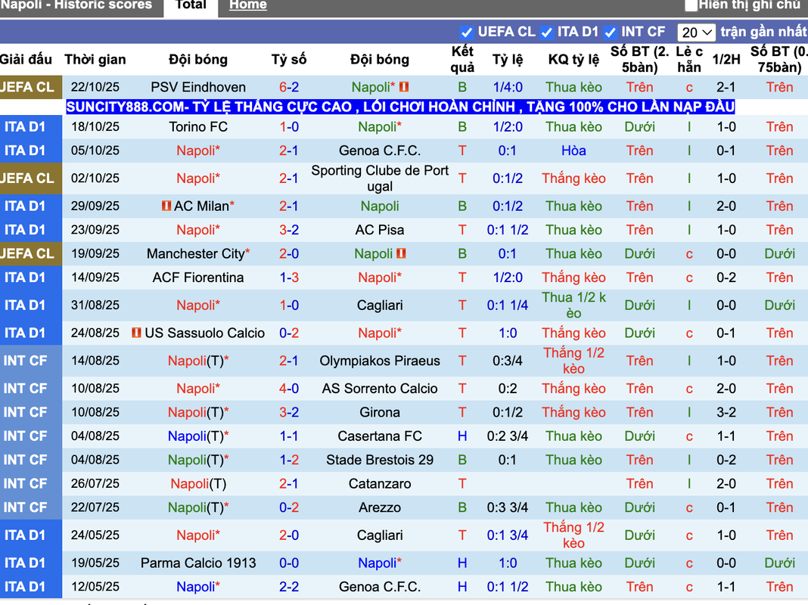Viewport: 808px width, 605px height.
Task: Click Hòa result in Genoa 05/10/25 row
Action: pos(573,150)
